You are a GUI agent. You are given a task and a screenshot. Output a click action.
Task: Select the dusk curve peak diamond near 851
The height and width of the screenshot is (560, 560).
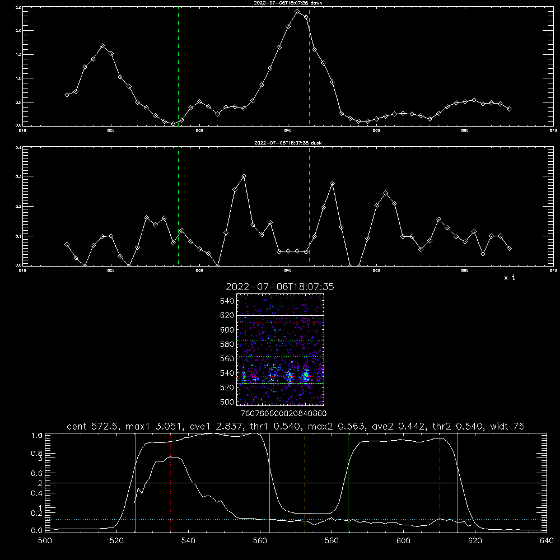coord(385,193)
